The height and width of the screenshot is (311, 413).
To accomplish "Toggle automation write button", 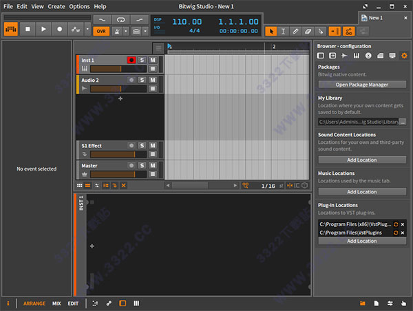I will 76,29.
